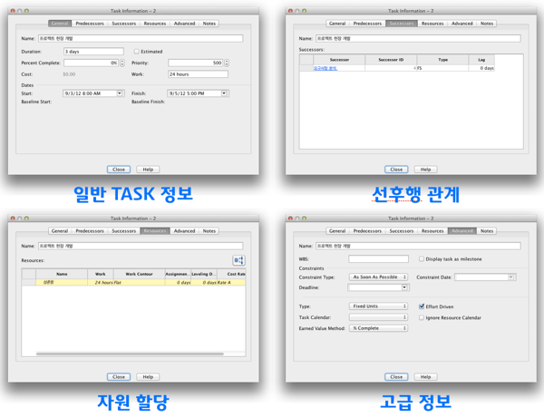This screenshot has height=417, width=544.
Task: Click the Duration field showing 3 days
Action: (92, 52)
